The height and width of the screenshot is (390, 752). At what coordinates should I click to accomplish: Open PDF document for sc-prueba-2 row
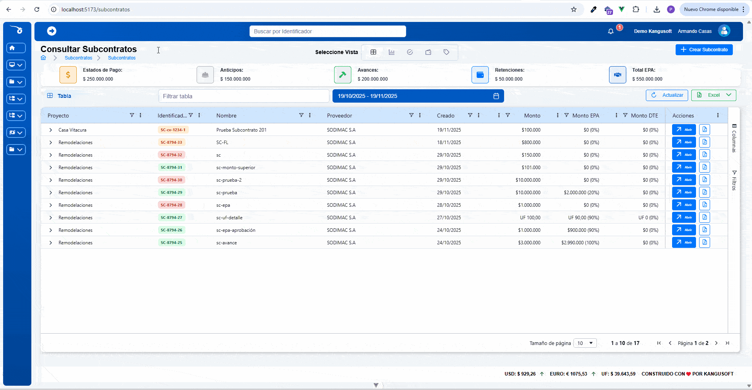[x=705, y=180]
